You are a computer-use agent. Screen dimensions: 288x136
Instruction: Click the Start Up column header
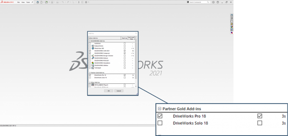click(125, 38)
